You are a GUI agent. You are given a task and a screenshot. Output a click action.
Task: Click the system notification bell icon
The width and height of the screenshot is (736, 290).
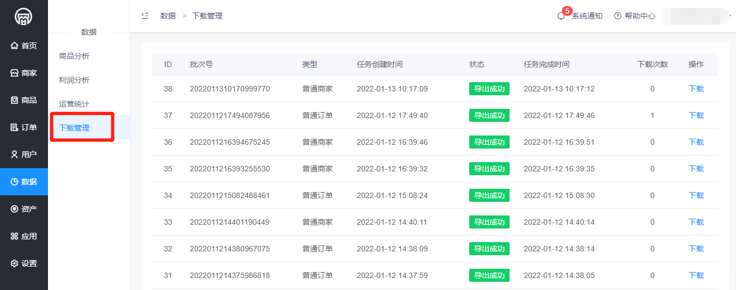[x=561, y=16]
